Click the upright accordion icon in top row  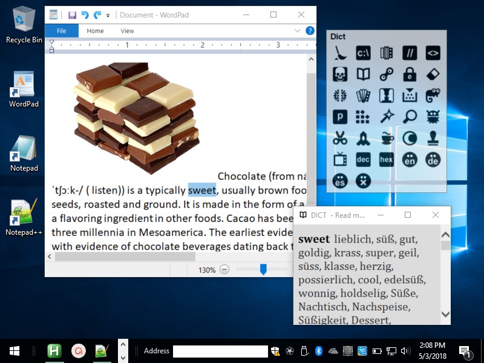tap(387, 53)
